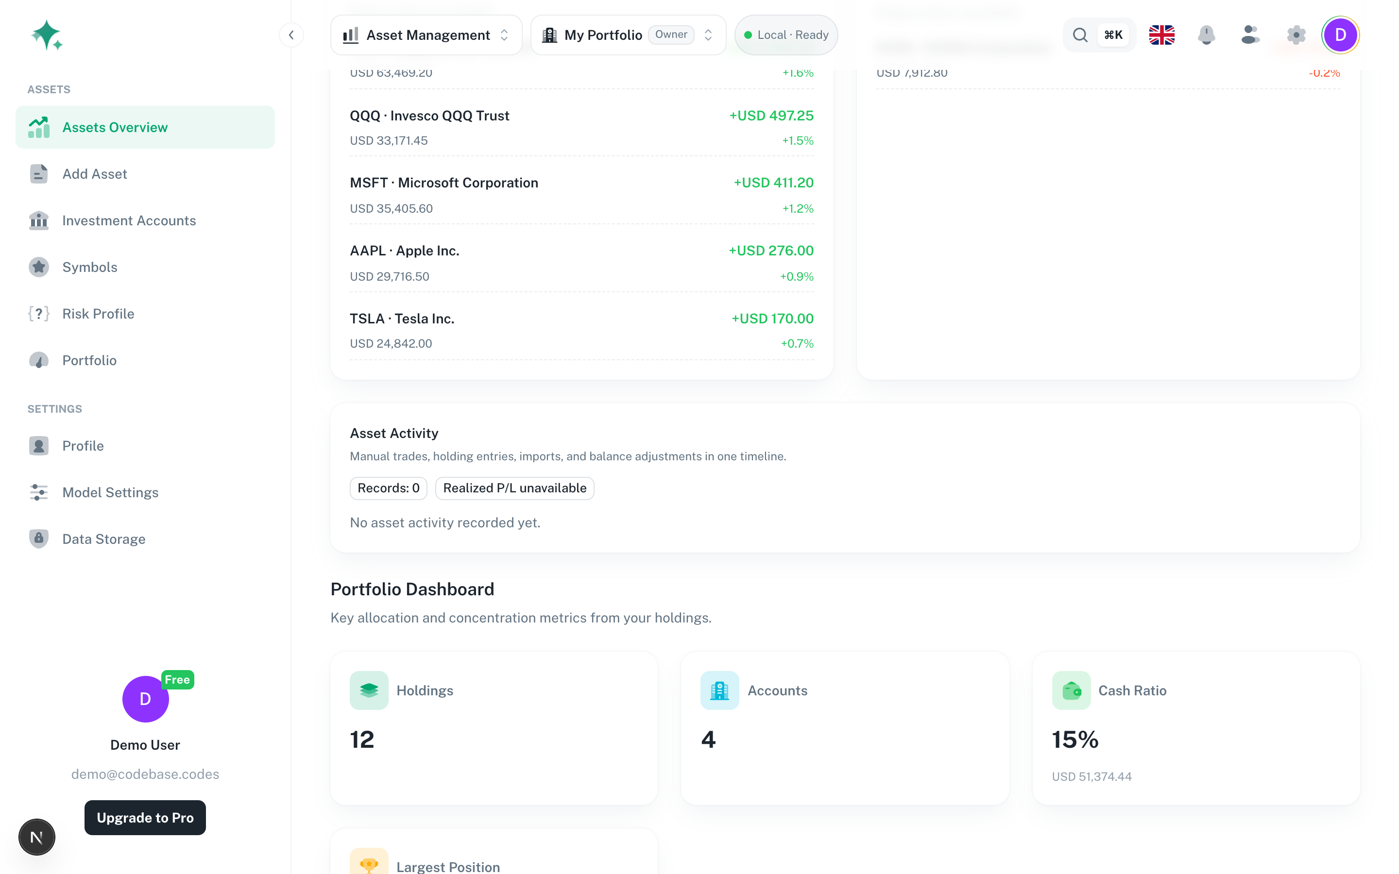Open notifications via the bell icon
Viewport: 1399px width, 874px height.
(x=1207, y=35)
